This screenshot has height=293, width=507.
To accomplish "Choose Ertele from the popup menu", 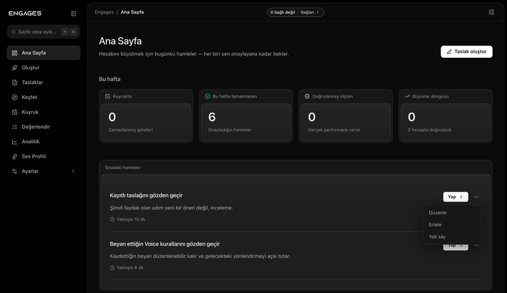I will tap(452, 225).
